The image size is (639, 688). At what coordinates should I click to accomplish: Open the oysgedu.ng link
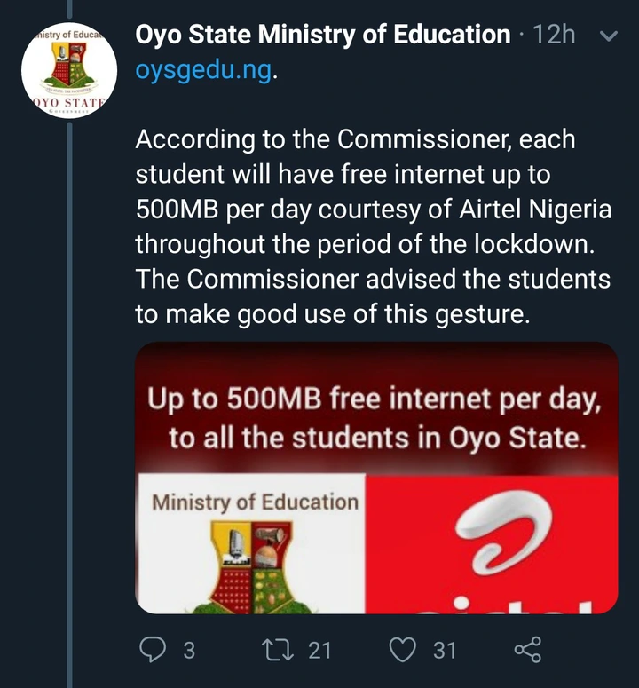204,70
